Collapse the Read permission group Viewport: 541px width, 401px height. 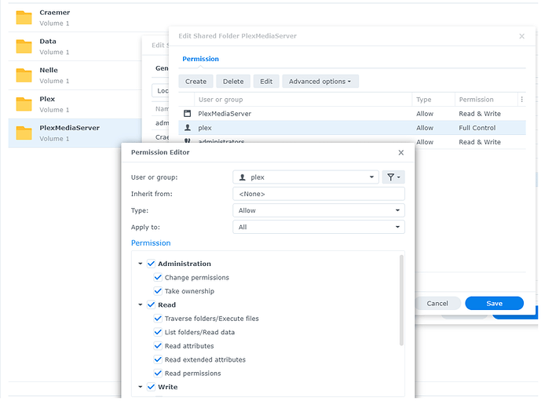pos(141,304)
